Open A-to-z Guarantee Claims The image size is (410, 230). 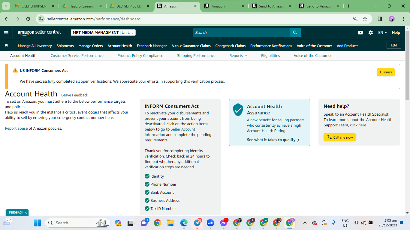191,46
